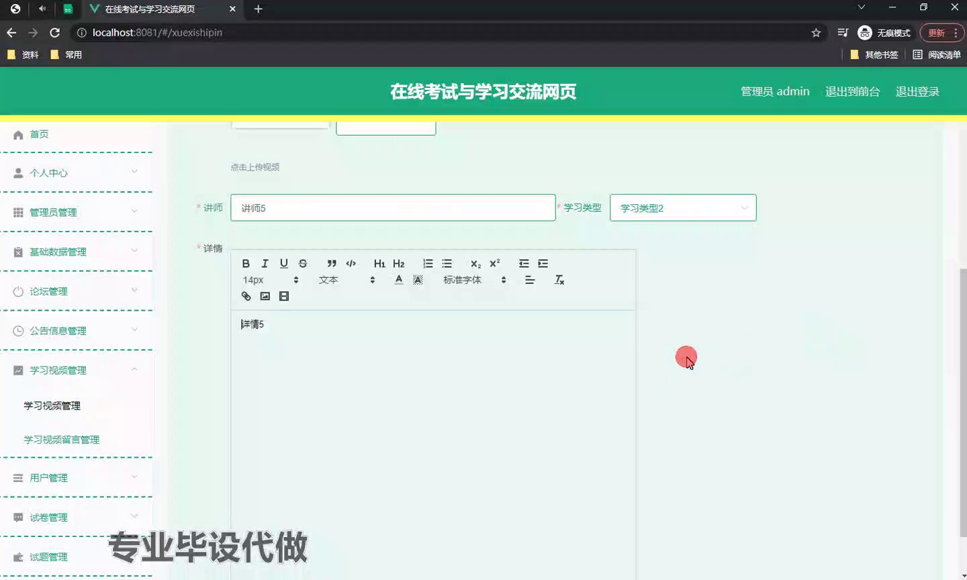Expand the 个人中心 sidebar menu
Viewport: 967px width, 580px height.
75,173
